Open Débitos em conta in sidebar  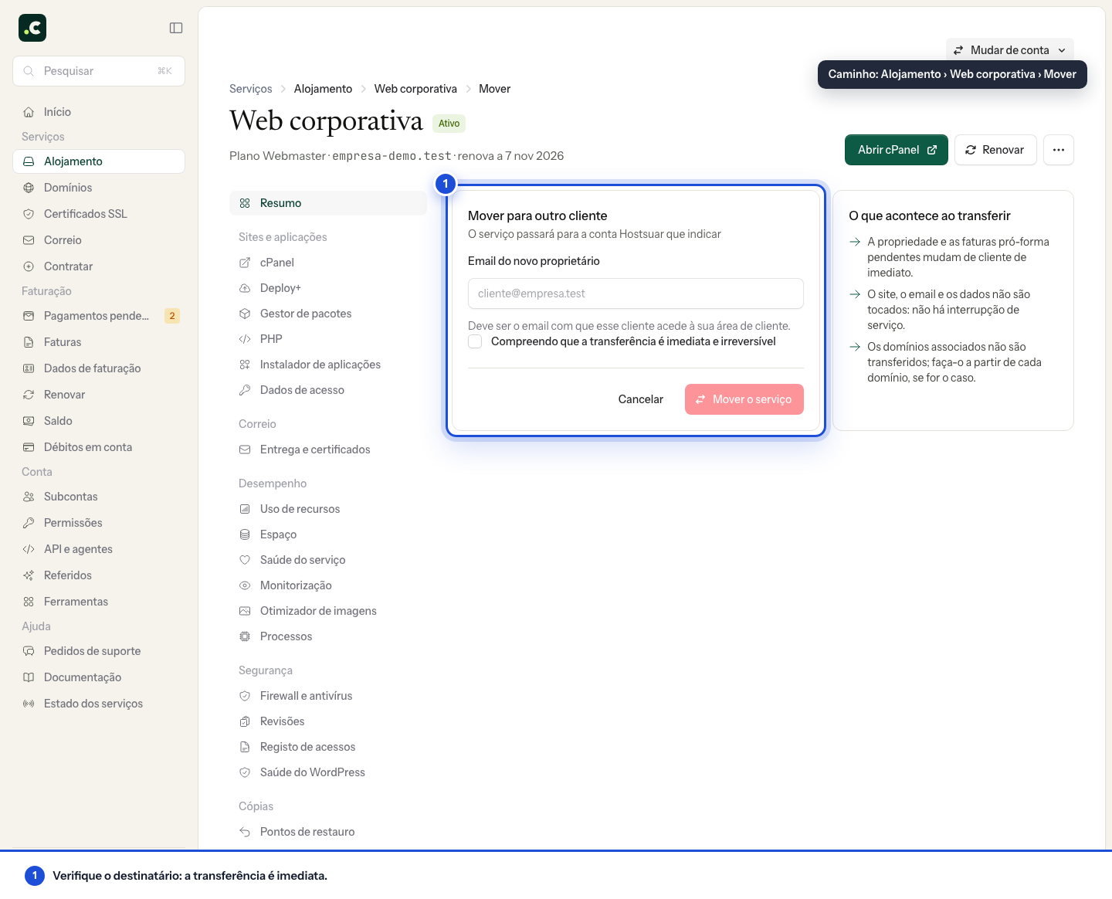(x=99, y=447)
